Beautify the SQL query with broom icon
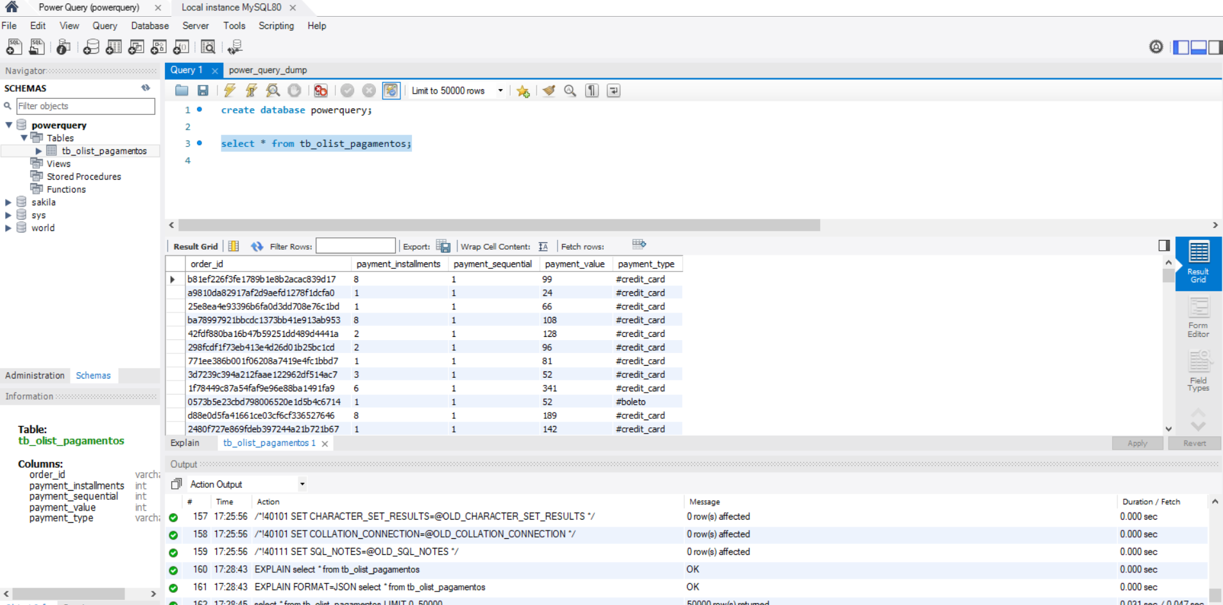 pos(549,90)
